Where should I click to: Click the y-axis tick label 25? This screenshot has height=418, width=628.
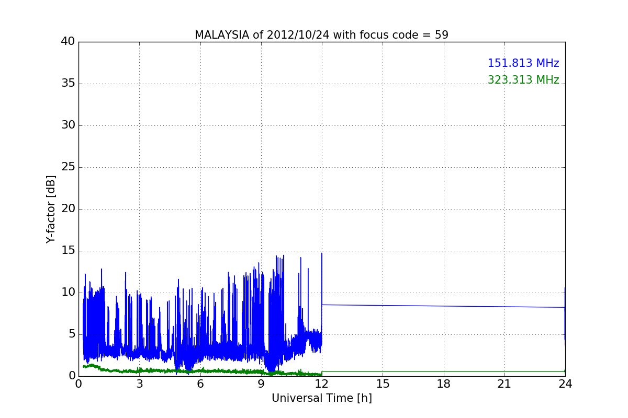tap(68, 167)
